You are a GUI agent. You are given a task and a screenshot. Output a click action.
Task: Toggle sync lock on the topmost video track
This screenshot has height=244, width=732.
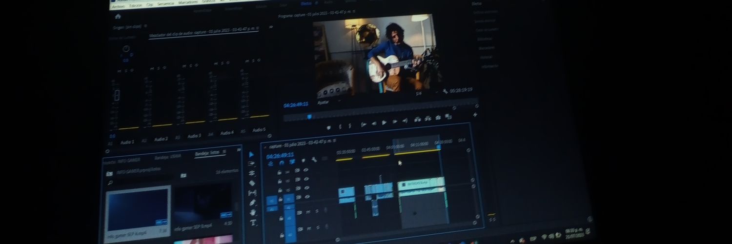pos(297,170)
